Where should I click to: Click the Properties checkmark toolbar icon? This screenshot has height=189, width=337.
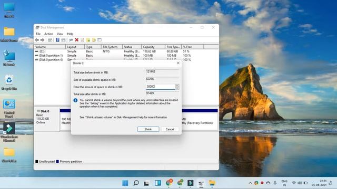pos(82,40)
